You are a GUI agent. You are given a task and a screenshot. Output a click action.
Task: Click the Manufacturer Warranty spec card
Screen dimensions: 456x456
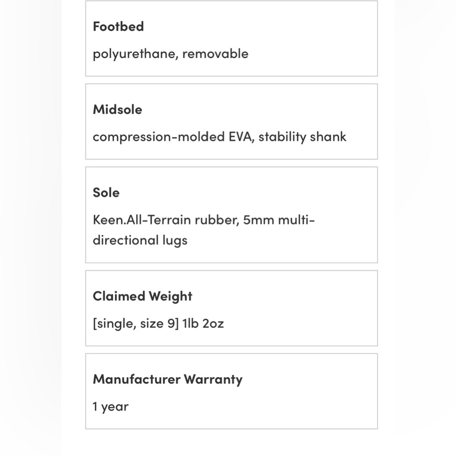click(232, 391)
